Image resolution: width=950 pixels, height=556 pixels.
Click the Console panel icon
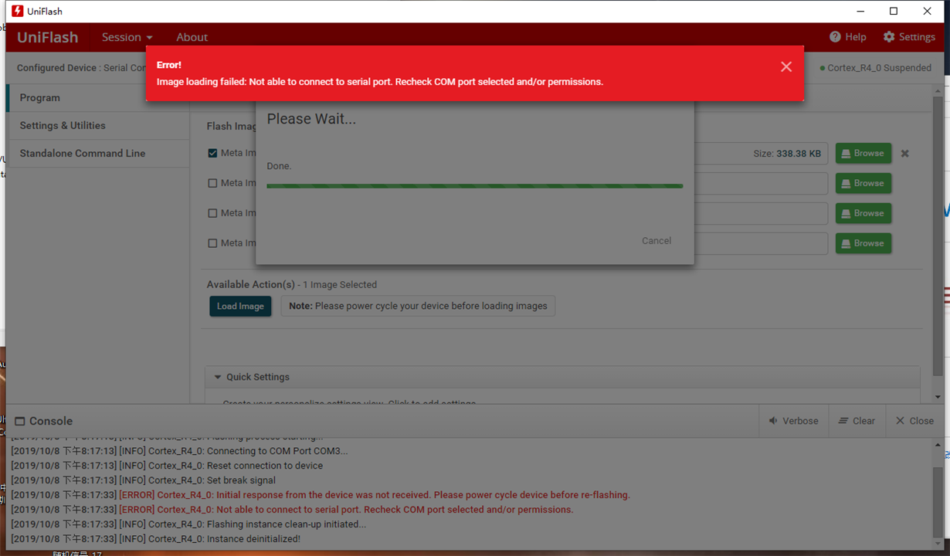coord(20,421)
